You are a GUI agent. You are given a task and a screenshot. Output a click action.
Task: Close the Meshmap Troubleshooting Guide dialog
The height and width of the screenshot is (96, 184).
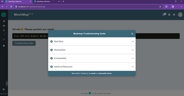[132, 34]
